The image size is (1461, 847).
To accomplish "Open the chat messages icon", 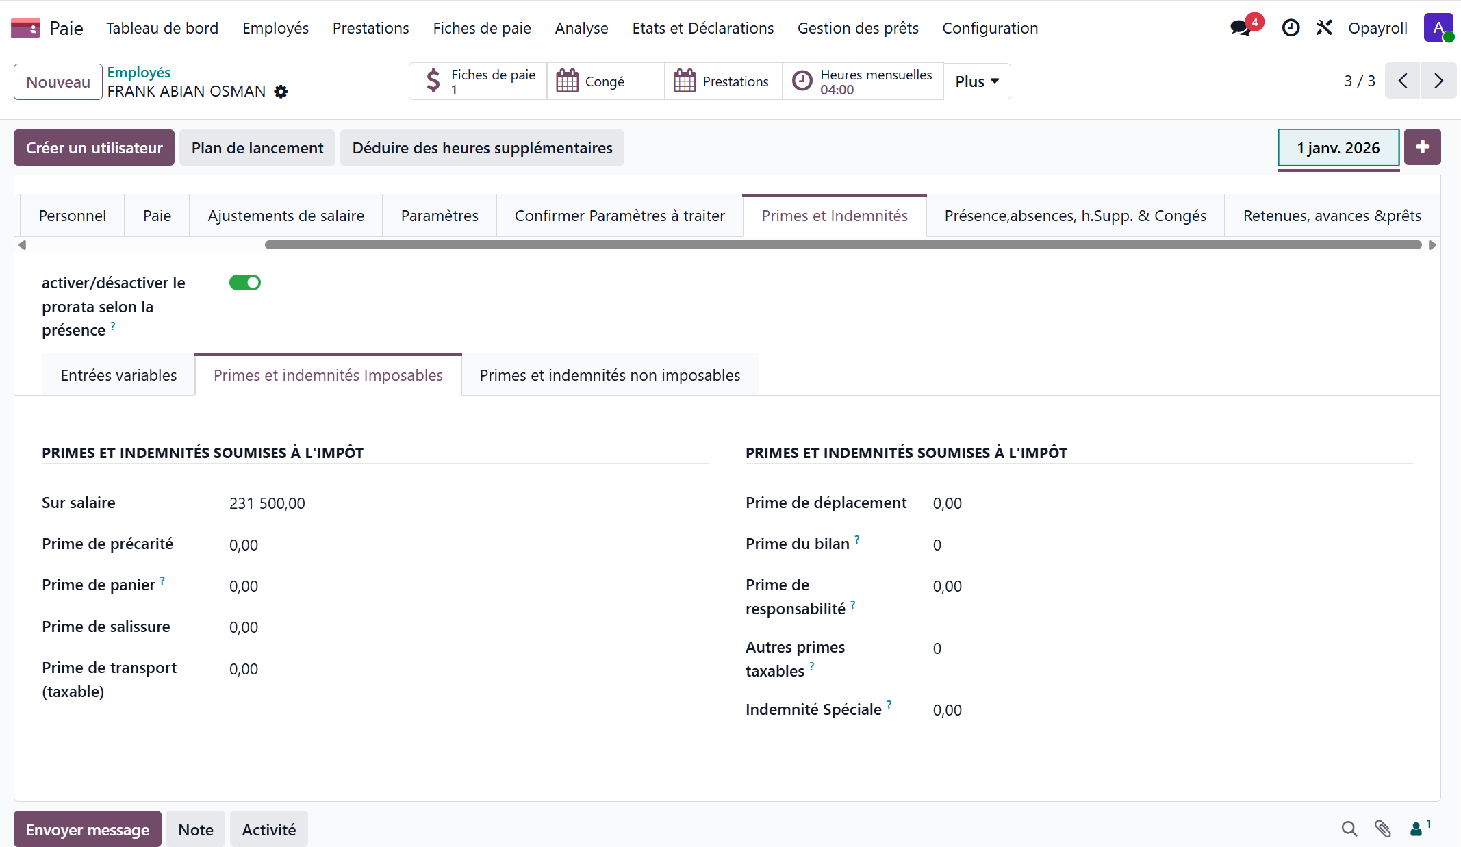I will (x=1241, y=28).
